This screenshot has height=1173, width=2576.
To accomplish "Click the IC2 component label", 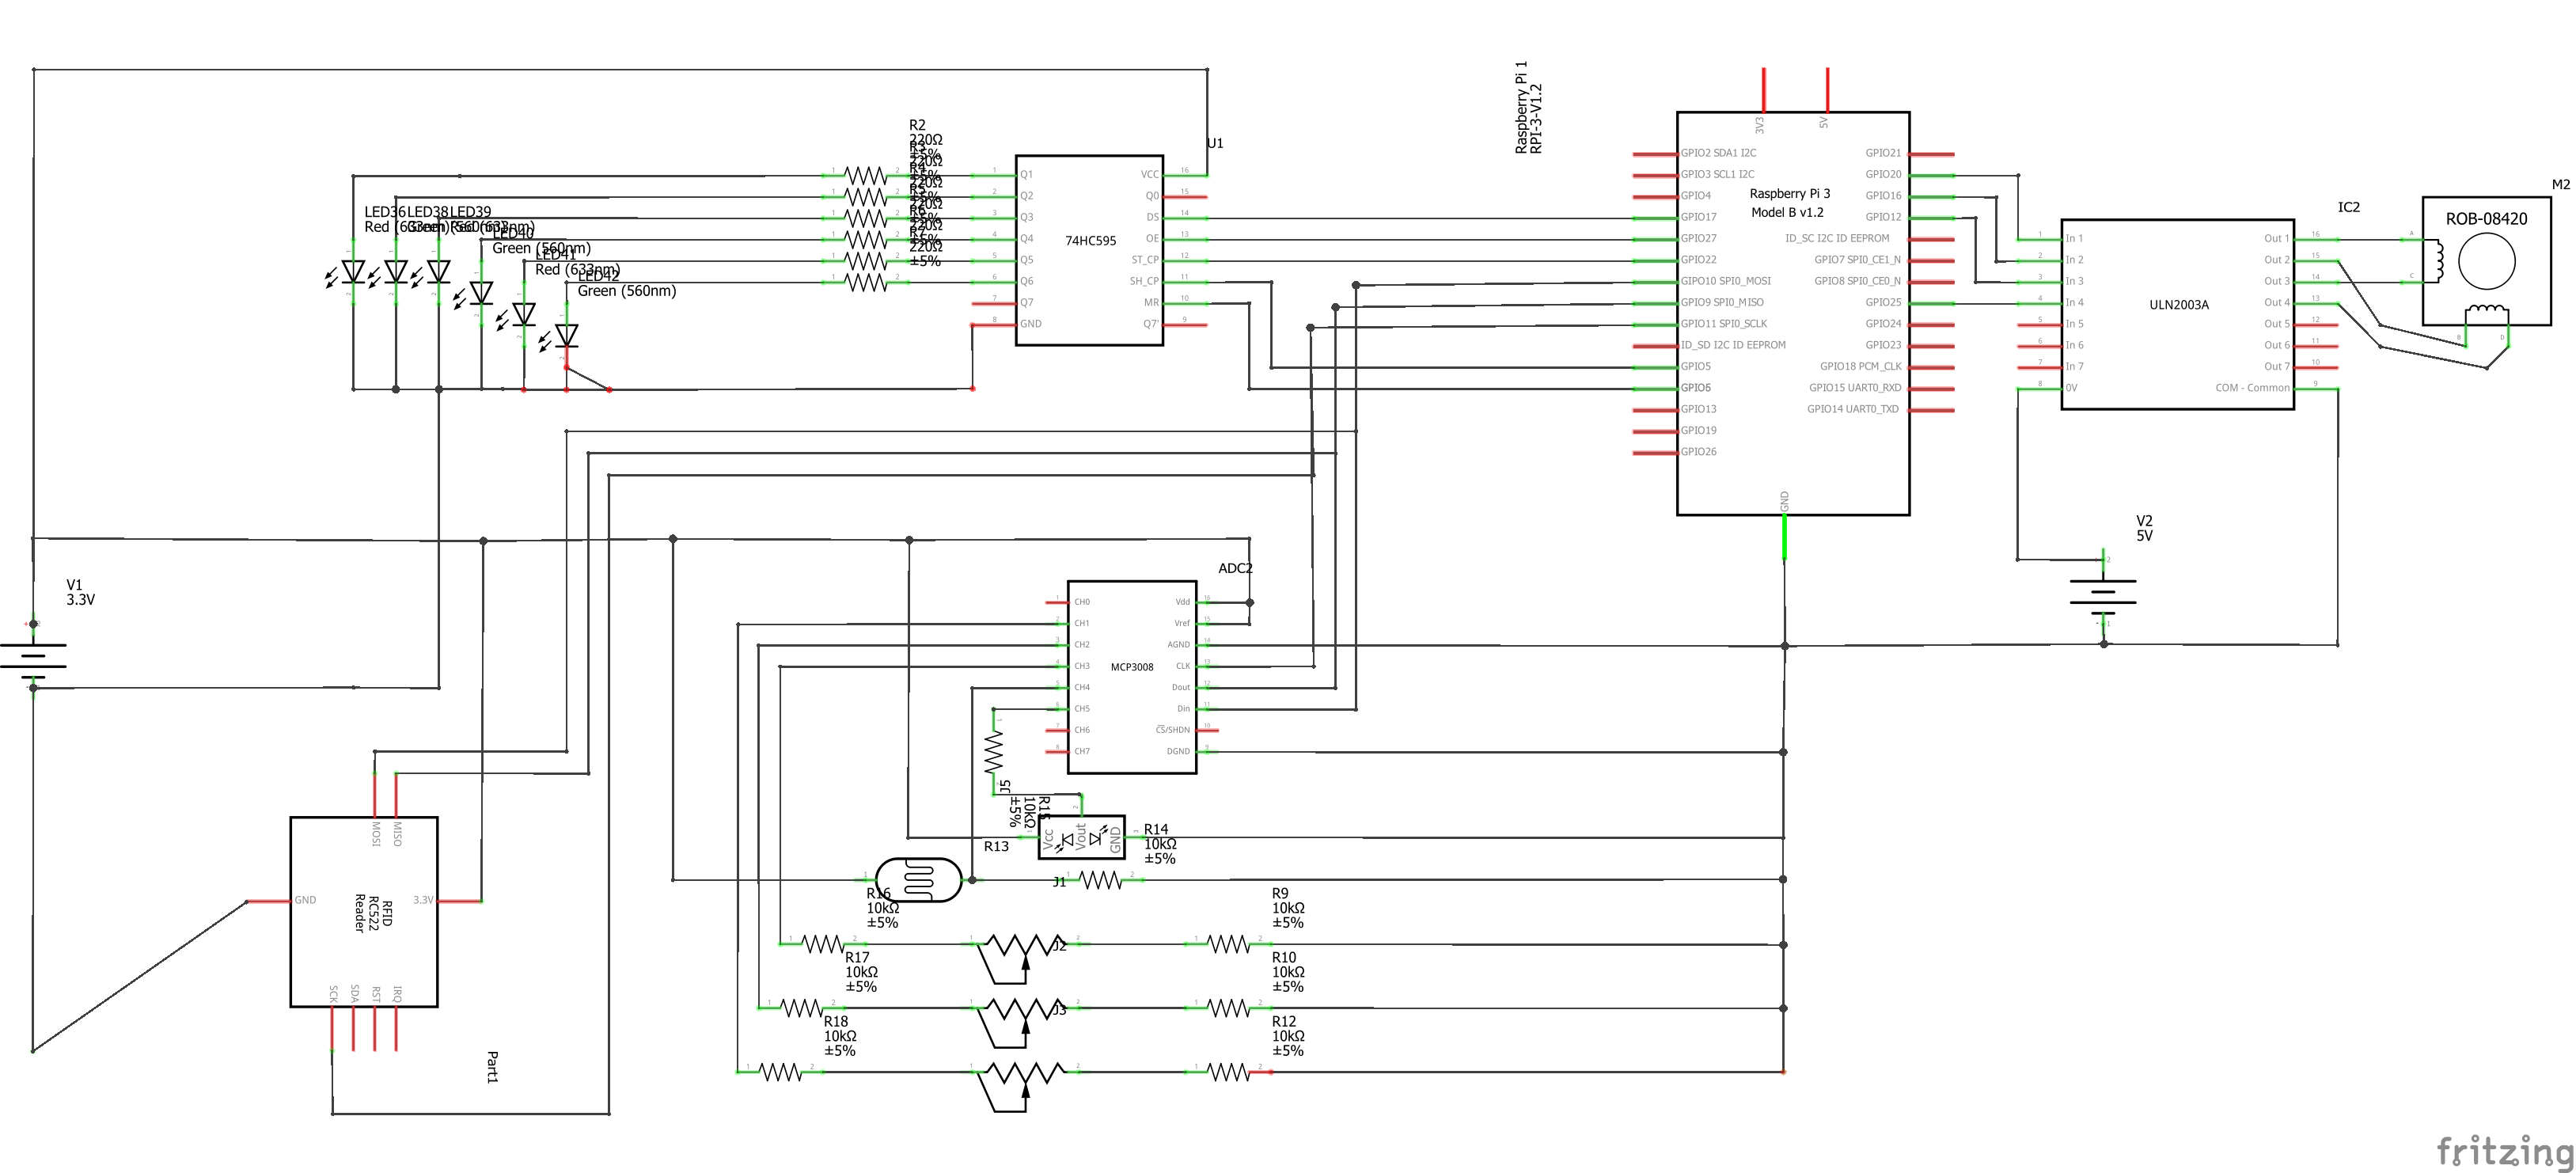I will (2348, 207).
